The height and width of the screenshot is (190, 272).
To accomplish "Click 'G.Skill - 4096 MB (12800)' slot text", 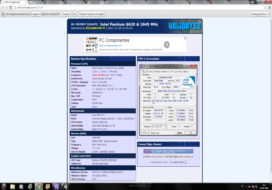I will pos(103,152).
